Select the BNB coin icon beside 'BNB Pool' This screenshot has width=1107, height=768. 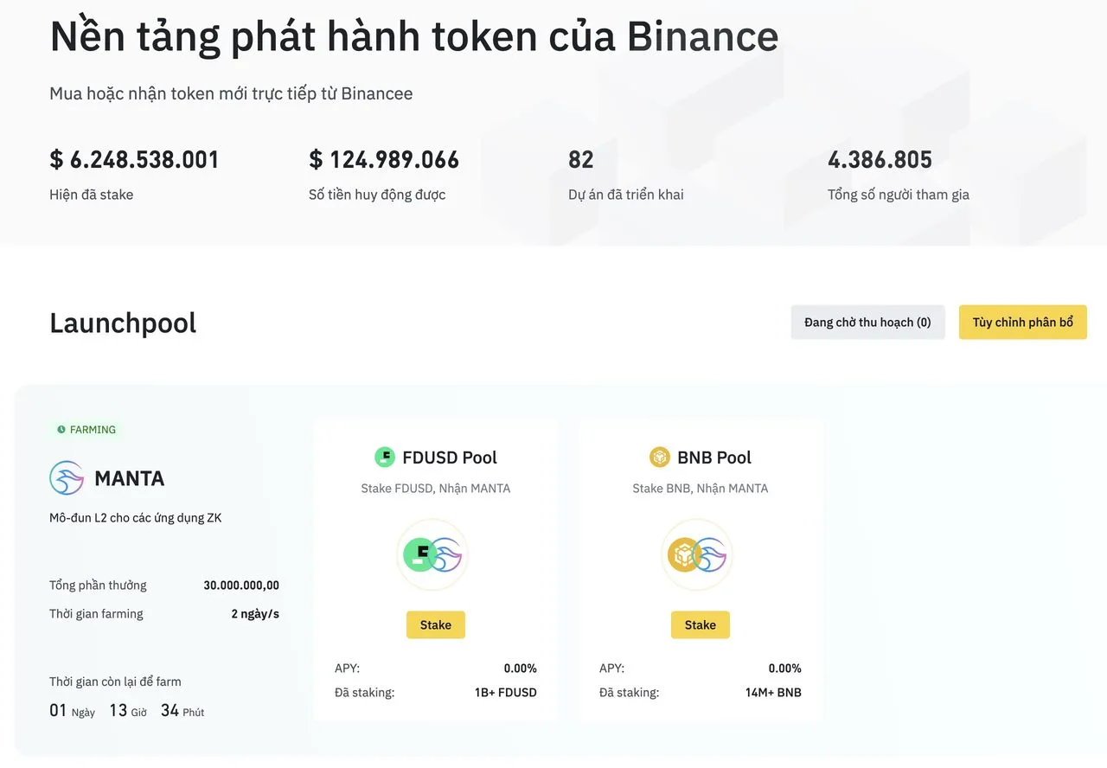point(660,457)
